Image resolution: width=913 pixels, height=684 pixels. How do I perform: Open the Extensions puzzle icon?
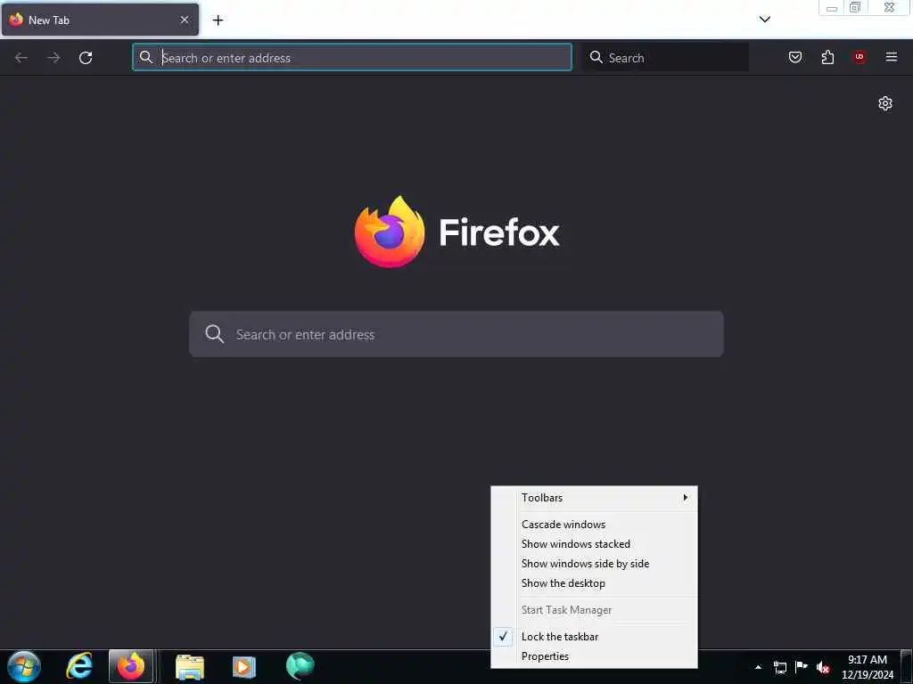pos(827,57)
